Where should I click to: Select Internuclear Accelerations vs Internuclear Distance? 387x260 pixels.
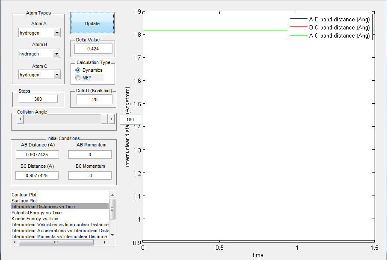tap(60, 231)
